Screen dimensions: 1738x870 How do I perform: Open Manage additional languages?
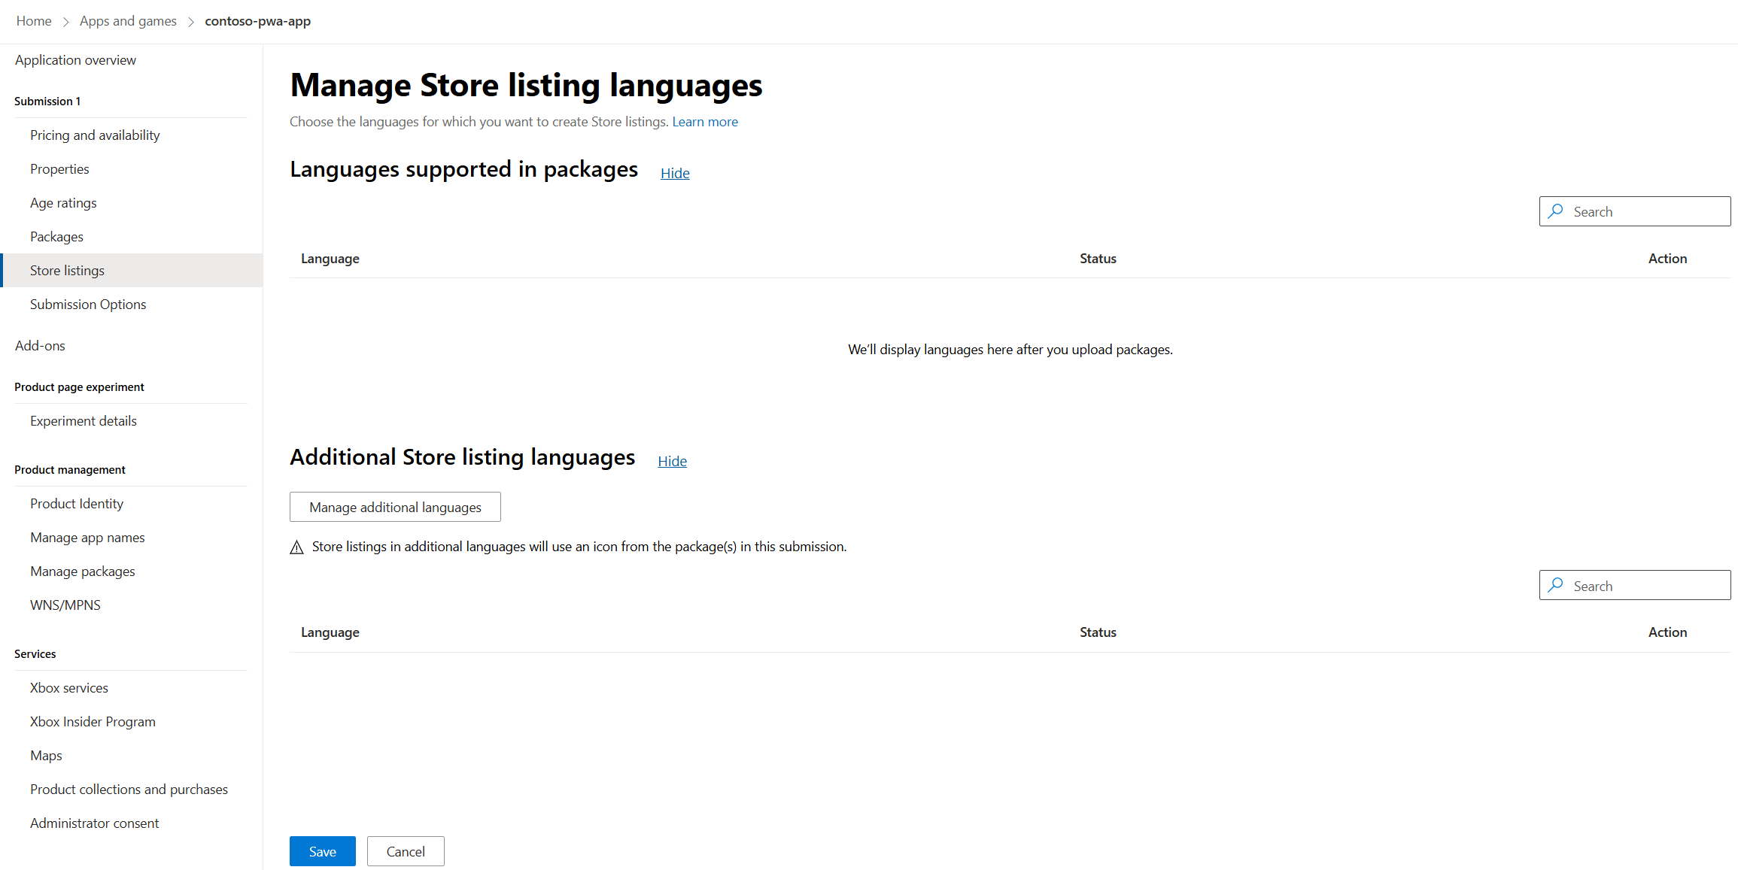pyautogui.click(x=395, y=507)
